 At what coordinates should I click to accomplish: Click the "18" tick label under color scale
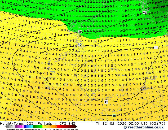pyautogui.click(x=54, y=129)
